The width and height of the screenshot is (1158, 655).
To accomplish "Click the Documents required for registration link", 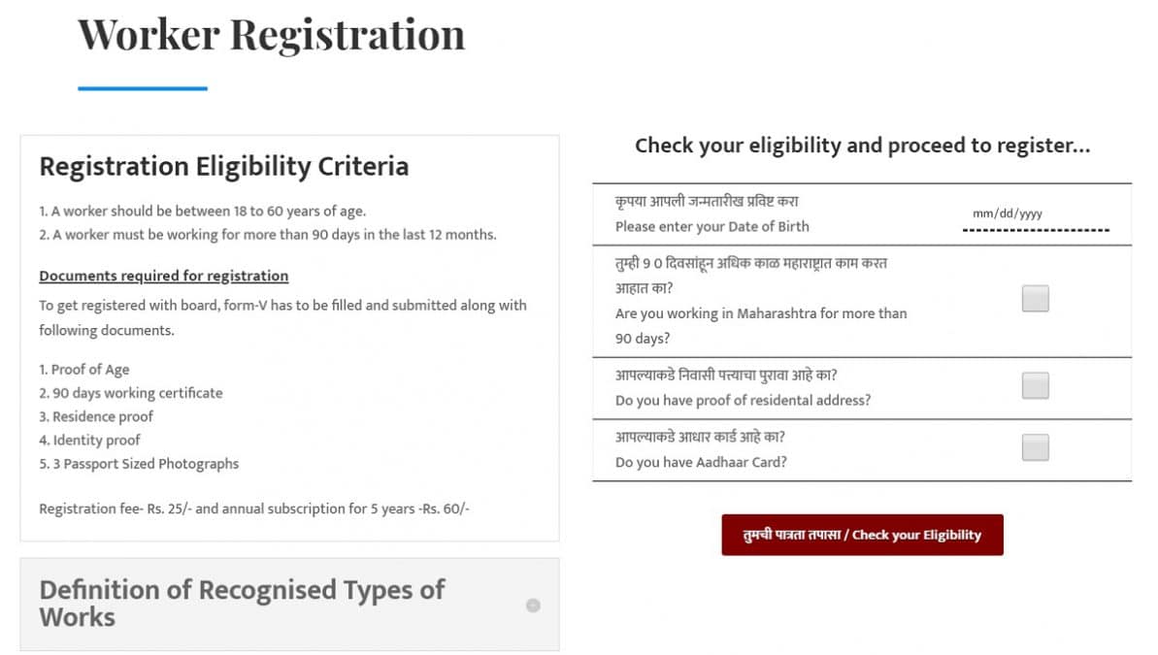I will point(163,276).
